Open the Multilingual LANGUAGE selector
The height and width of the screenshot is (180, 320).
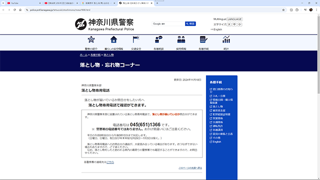coord(234,19)
